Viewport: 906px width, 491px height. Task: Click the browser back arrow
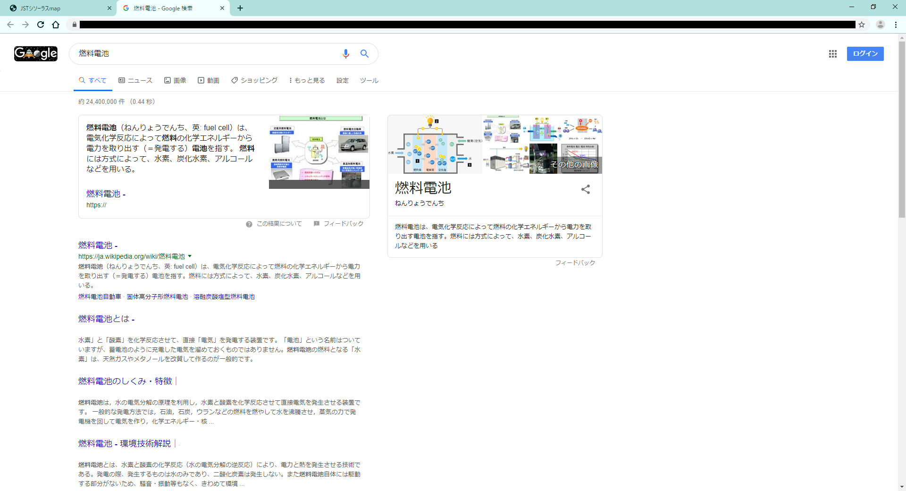coord(10,25)
